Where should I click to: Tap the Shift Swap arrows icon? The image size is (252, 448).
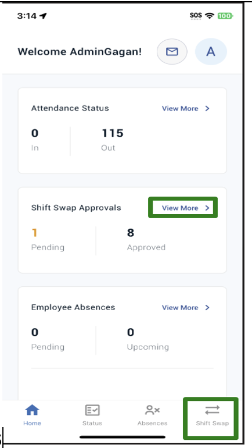coord(213,410)
